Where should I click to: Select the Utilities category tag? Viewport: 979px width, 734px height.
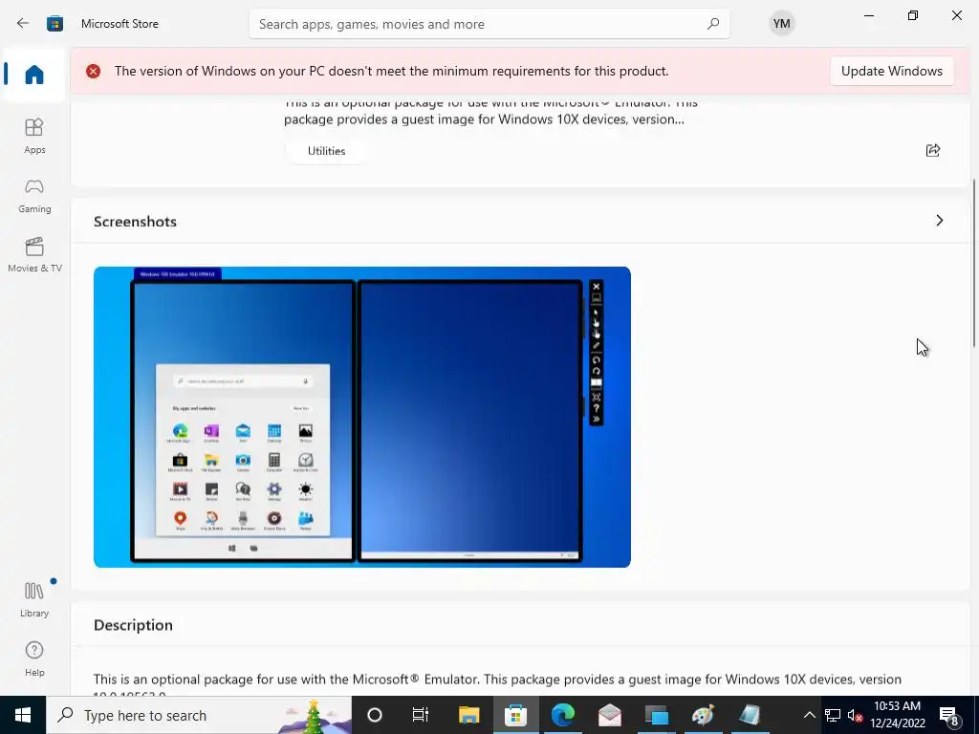[x=326, y=151]
